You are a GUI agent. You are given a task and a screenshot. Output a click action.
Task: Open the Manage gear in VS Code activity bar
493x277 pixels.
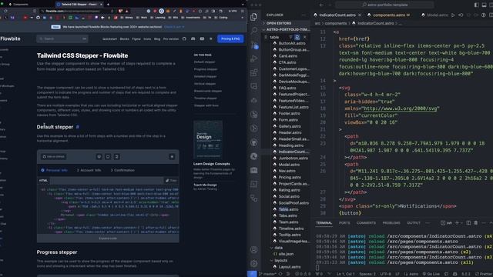click(253, 263)
